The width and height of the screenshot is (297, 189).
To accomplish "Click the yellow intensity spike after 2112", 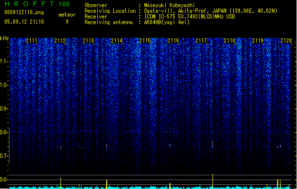I will 60,183.
